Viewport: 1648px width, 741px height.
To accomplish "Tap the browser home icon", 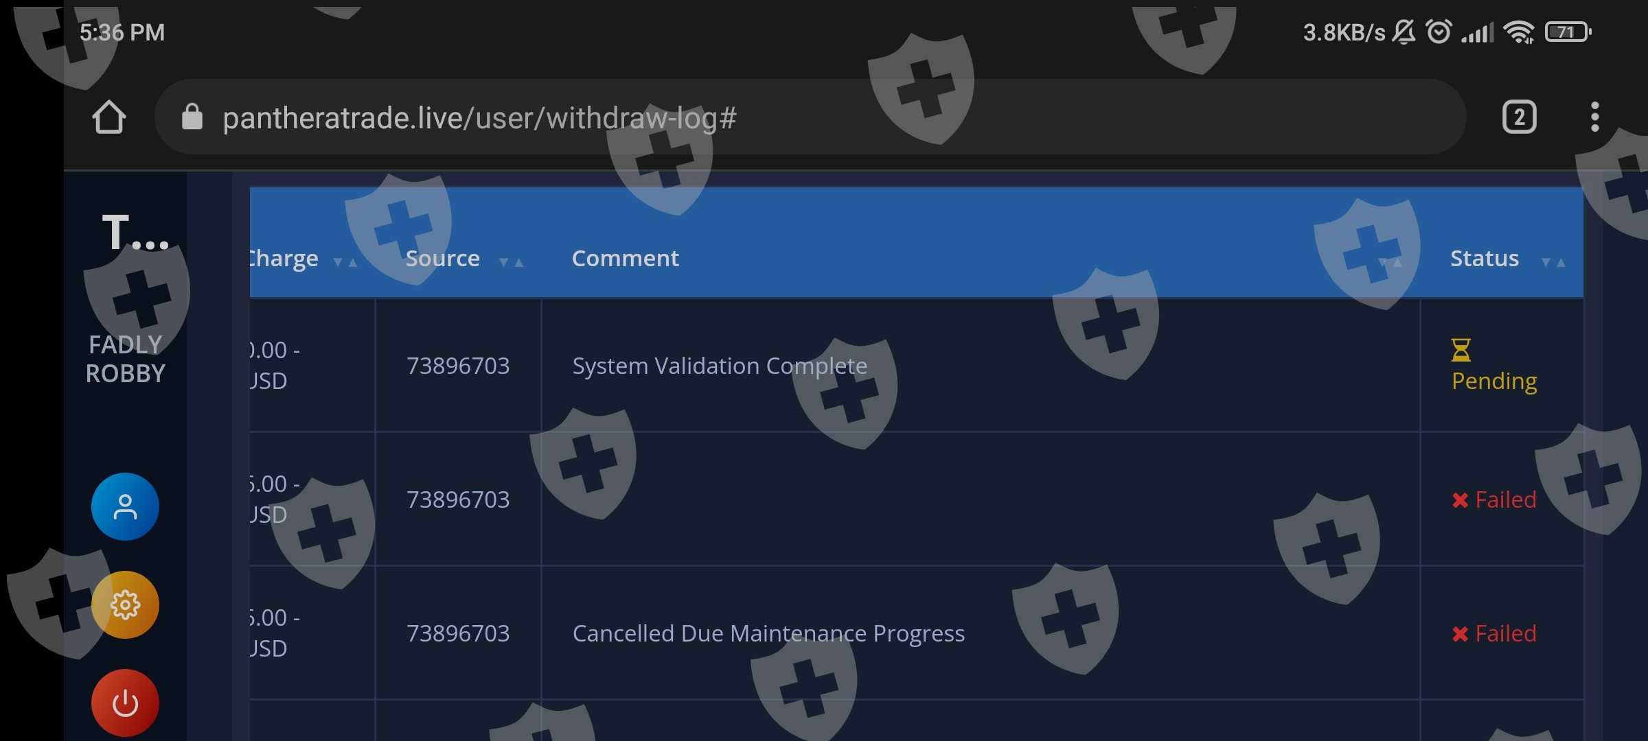I will 108,117.
